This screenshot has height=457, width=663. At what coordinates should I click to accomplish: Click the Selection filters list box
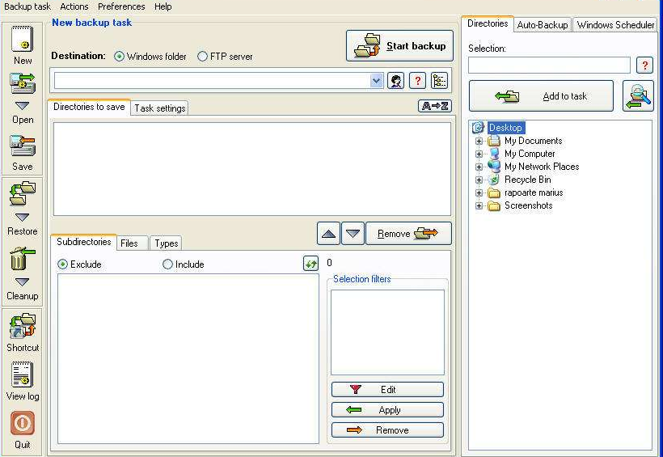pos(387,332)
